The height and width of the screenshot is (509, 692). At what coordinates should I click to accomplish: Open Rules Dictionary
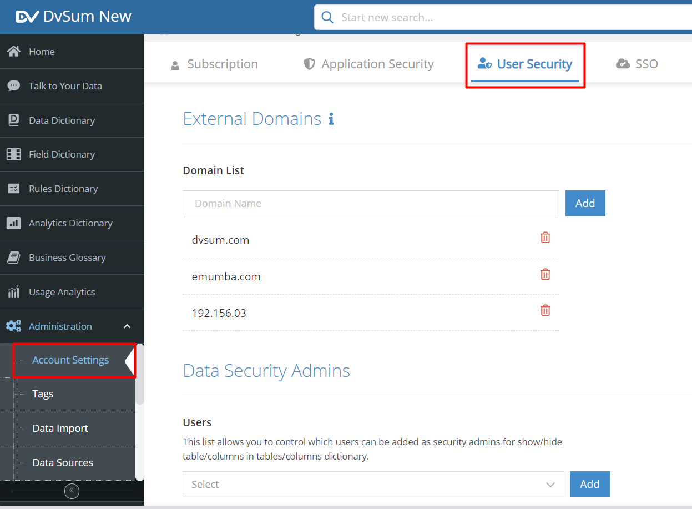click(x=72, y=189)
